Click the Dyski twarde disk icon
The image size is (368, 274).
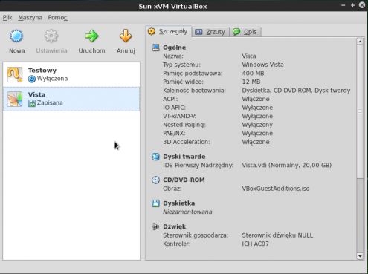155,157
